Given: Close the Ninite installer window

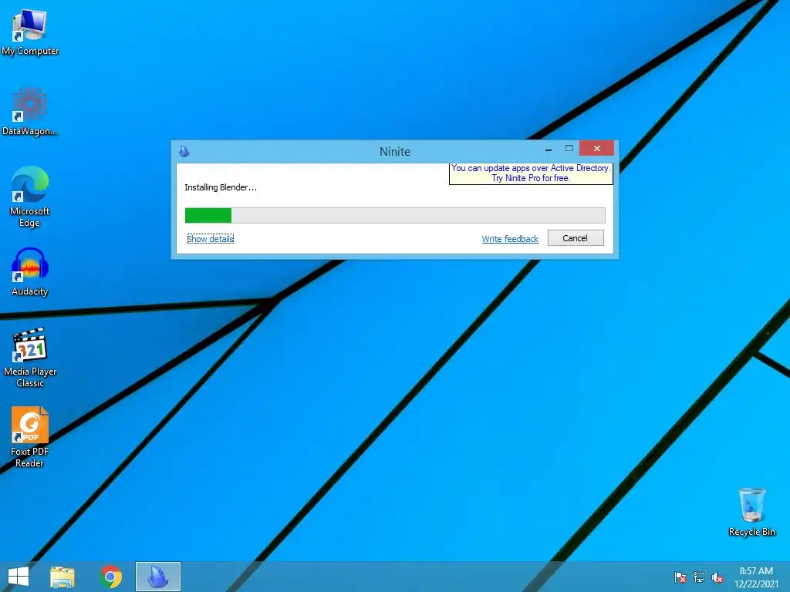Looking at the screenshot, I should pyautogui.click(x=596, y=149).
